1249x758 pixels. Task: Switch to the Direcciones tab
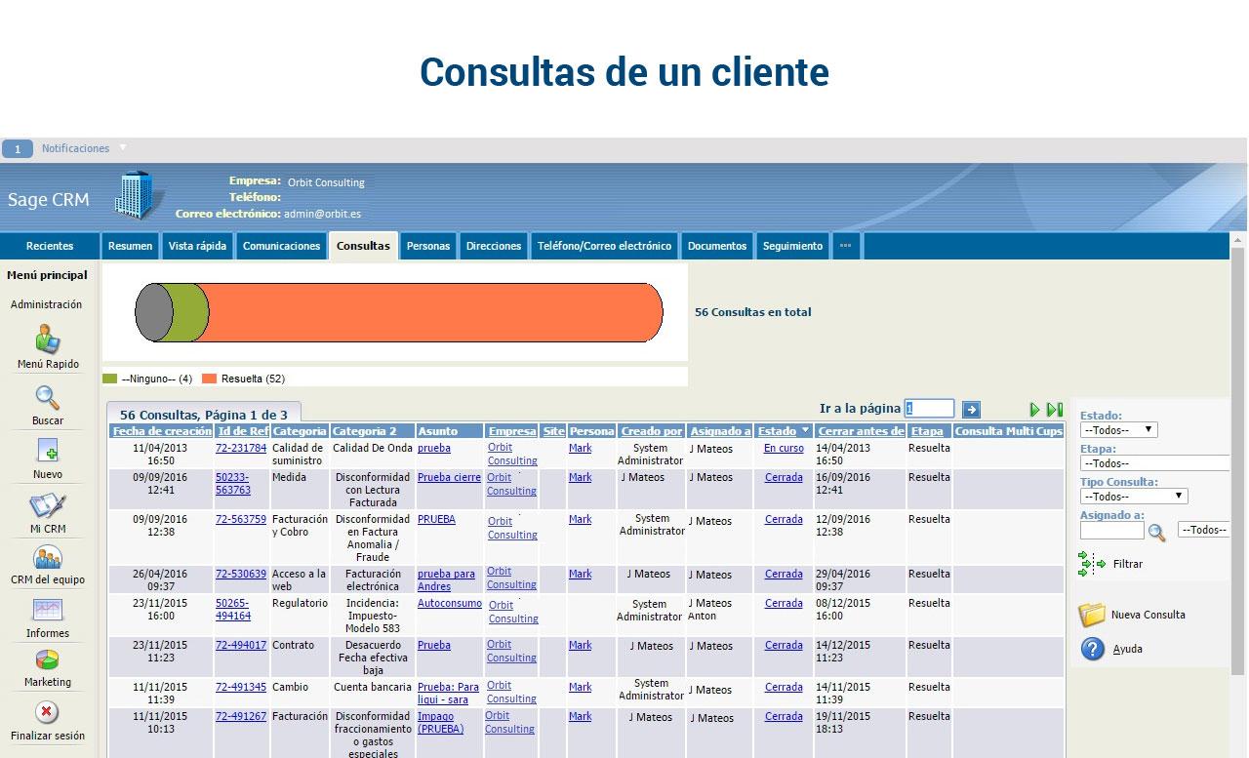(x=494, y=246)
